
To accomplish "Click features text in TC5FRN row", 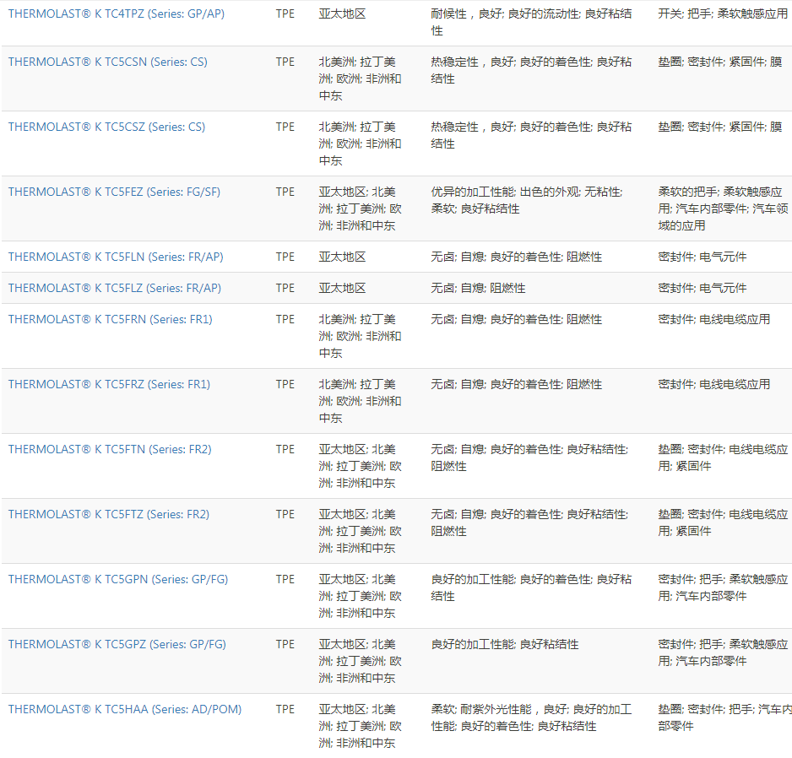I will (517, 320).
